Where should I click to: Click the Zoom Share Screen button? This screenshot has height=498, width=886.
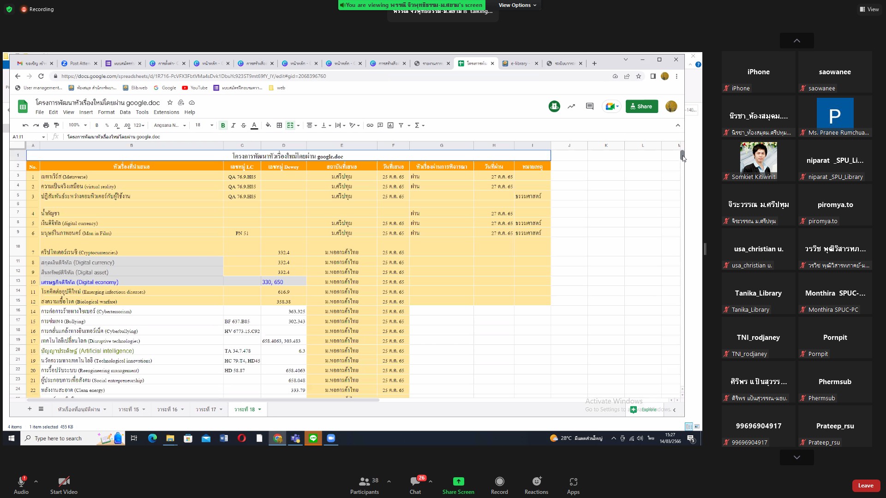click(x=458, y=485)
